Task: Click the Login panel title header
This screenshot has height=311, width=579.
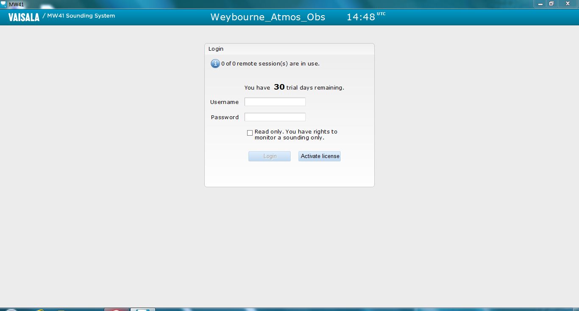Action: pos(216,49)
